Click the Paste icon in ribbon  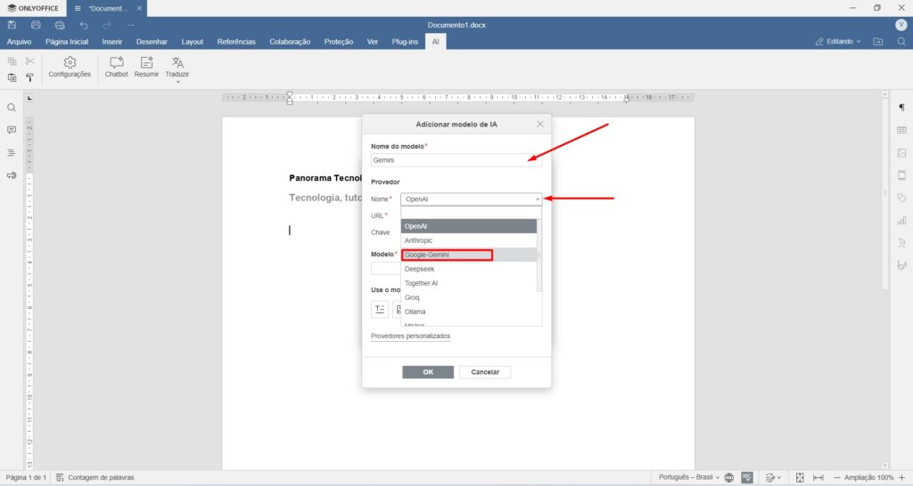click(x=12, y=77)
